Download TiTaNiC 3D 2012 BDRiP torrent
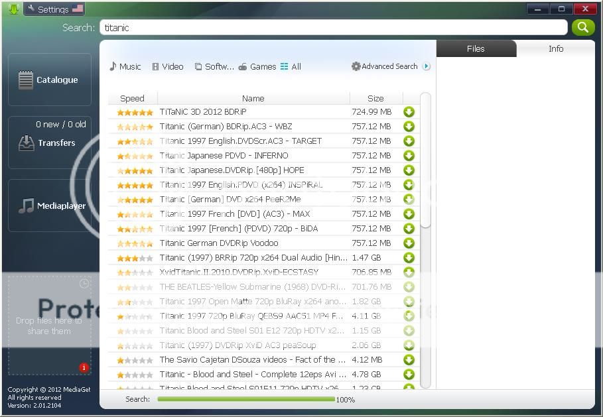The height and width of the screenshot is (417, 603). (x=409, y=112)
